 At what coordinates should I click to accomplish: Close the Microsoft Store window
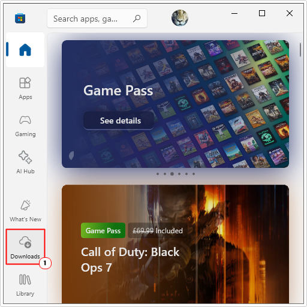(290, 14)
